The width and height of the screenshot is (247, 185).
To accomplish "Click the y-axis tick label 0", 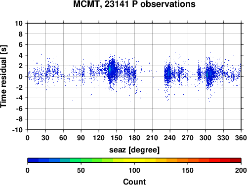I will [21, 76].
